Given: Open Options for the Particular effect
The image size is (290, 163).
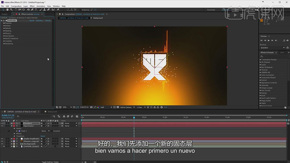Looking at the screenshot, I should tap(40, 20).
